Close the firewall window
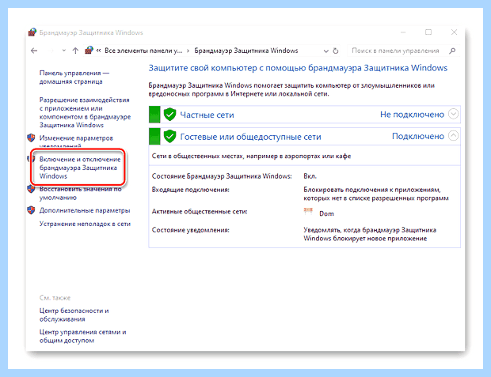The height and width of the screenshot is (377, 491). (x=454, y=32)
